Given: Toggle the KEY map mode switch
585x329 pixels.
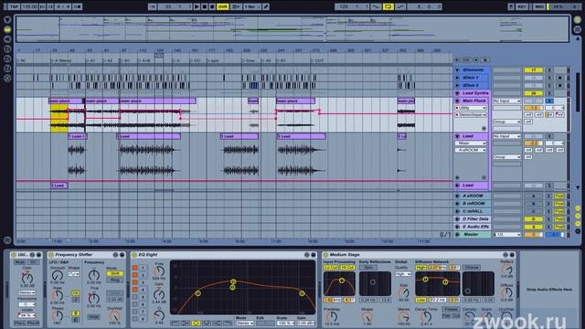Looking at the screenshot, I should click(522, 6).
